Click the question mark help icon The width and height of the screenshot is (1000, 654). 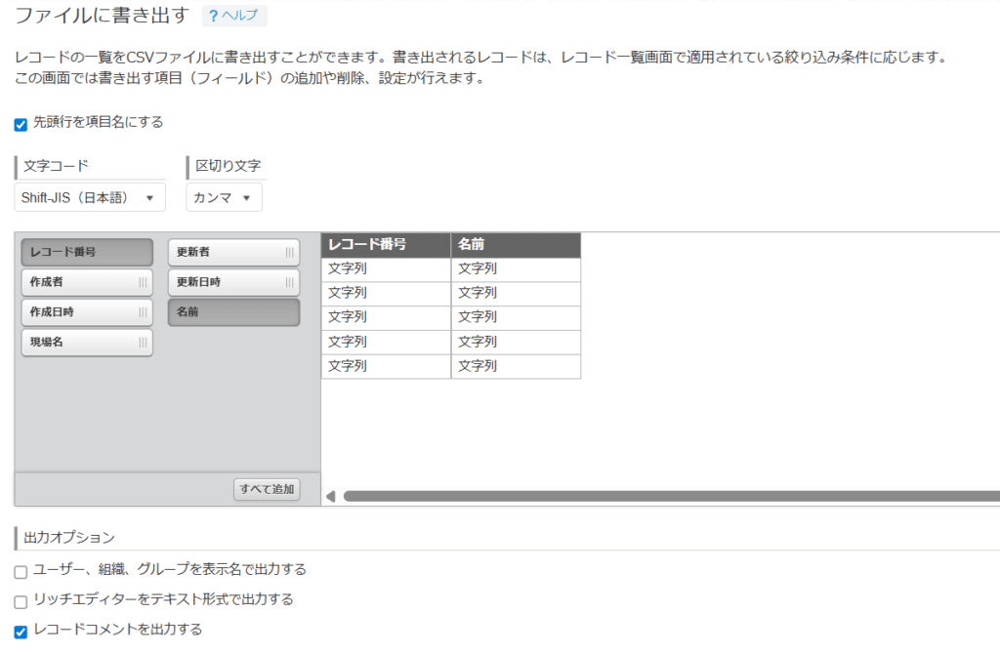pyautogui.click(x=213, y=16)
